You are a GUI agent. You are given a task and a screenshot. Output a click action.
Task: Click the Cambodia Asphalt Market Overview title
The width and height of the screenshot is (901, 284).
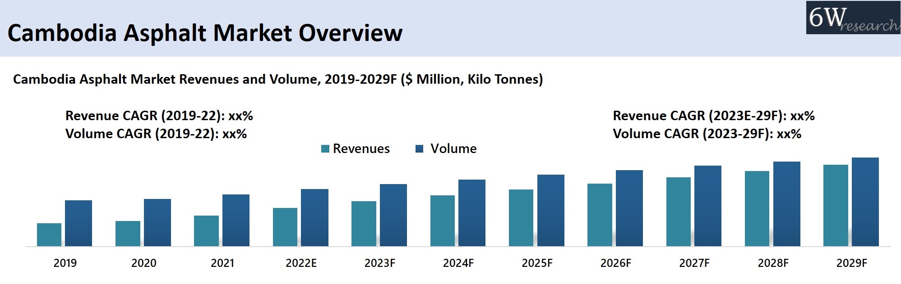[x=205, y=33]
